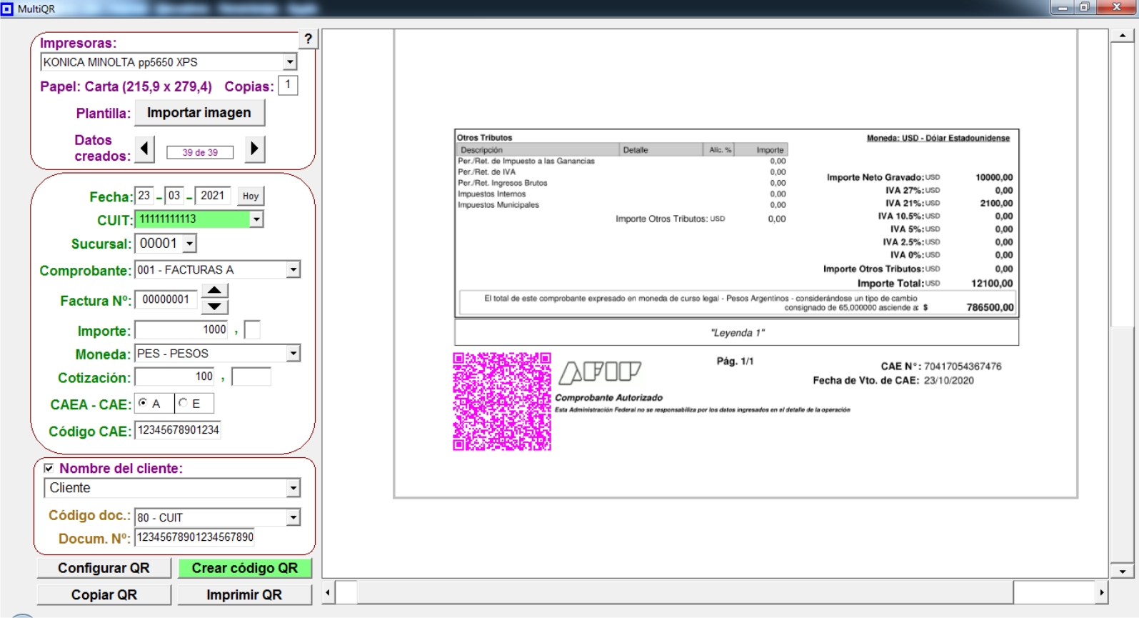Screen dimensions: 1139x618
Task: Increase invoice number with up arrow
Action: coord(214,290)
